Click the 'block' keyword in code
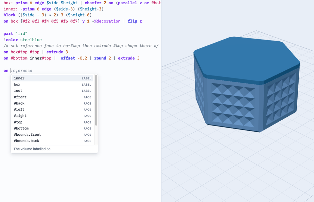Image resolution: width=314 pixels, height=202 pixels. (9, 15)
